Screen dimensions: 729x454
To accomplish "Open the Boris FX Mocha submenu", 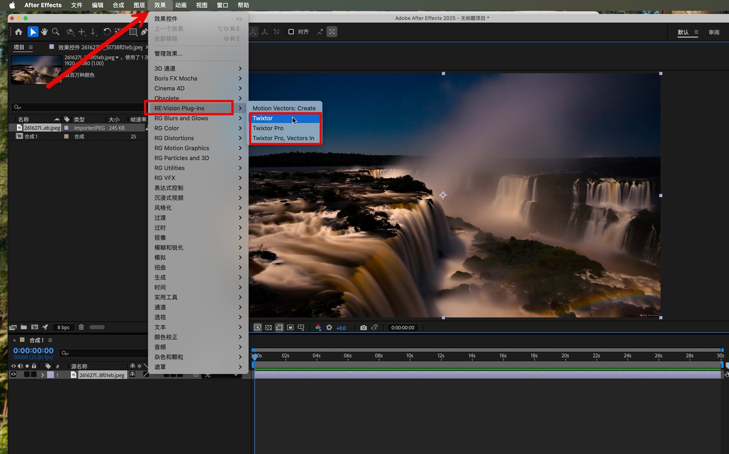I will click(x=198, y=78).
